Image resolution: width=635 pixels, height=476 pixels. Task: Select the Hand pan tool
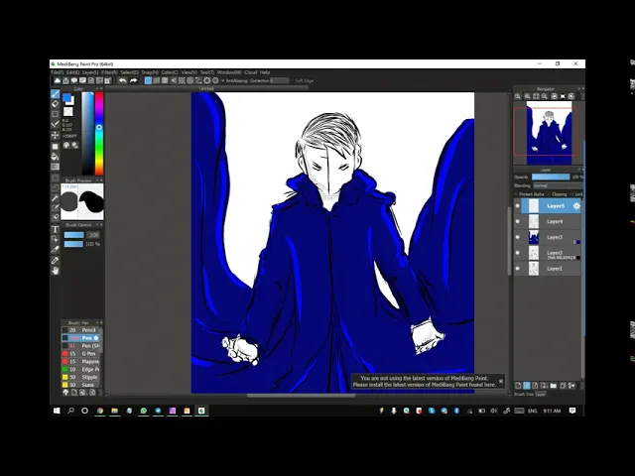tap(56, 271)
